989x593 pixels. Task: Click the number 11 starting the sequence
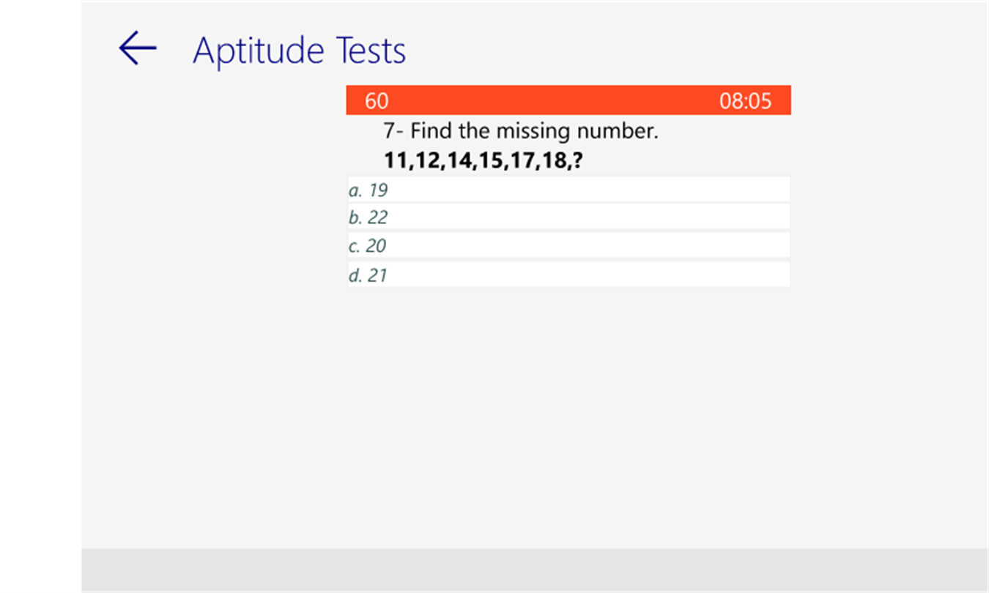point(395,160)
